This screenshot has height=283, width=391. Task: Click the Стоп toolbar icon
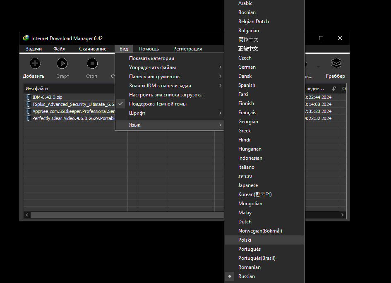click(x=92, y=63)
